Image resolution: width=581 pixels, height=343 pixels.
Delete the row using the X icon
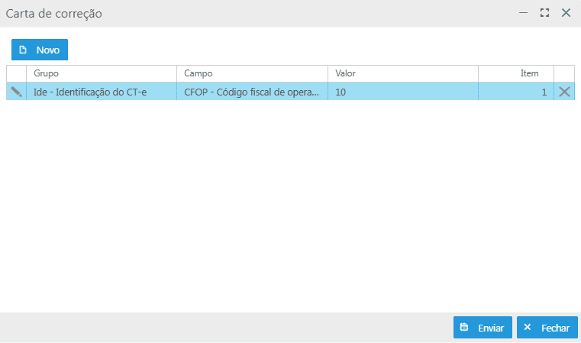(x=564, y=92)
